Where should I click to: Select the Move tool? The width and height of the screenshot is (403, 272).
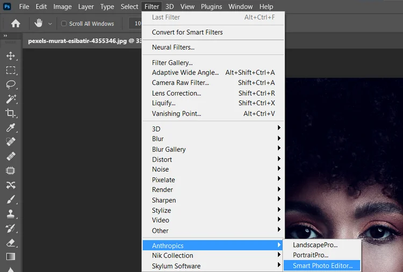pyautogui.click(x=10, y=56)
